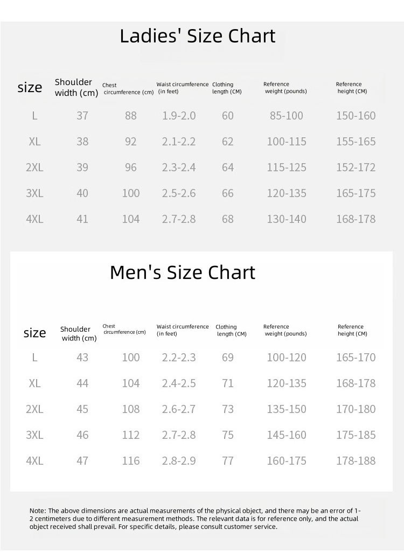Click ladies' Waist circumference (in feet) header
Screen dimensions: 404x553
click(x=183, y=88)
